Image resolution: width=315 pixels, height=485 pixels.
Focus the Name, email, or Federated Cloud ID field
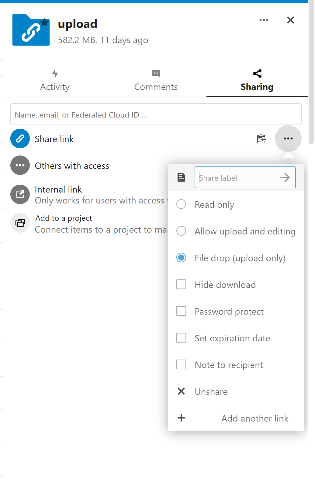coord(156,114)
